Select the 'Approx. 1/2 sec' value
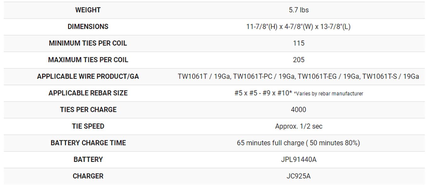Screen dimensions: 441x187 (x=298, y=126)
